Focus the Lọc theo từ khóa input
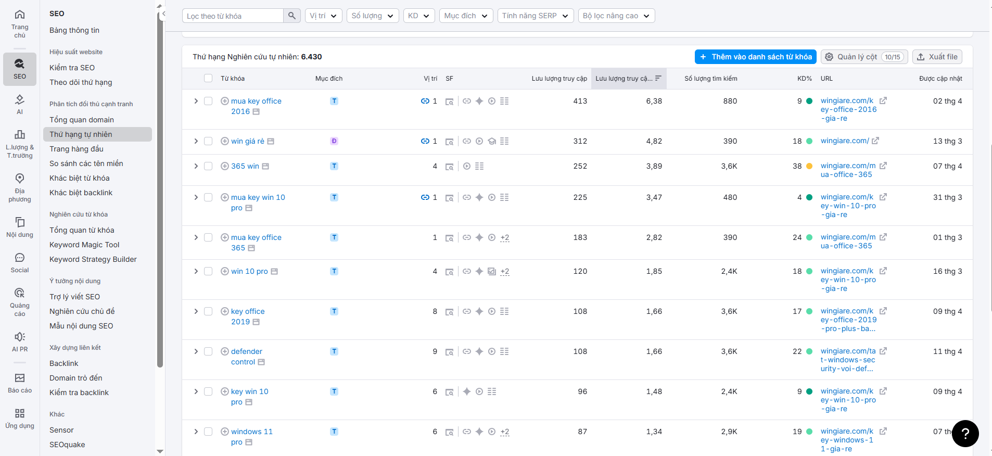 (233, 16)
